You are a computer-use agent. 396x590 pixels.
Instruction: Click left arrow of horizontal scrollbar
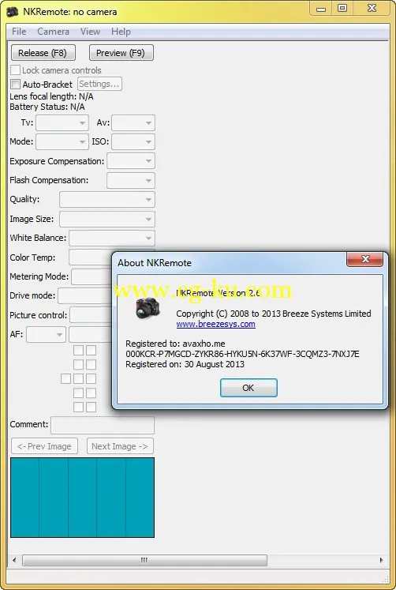[x=14, y=560]
